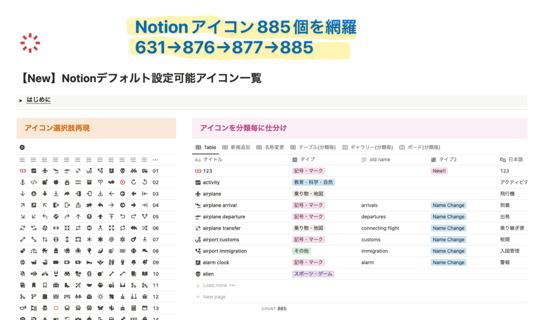
Task: Open the airport customs page title
Action: [221, 239]
